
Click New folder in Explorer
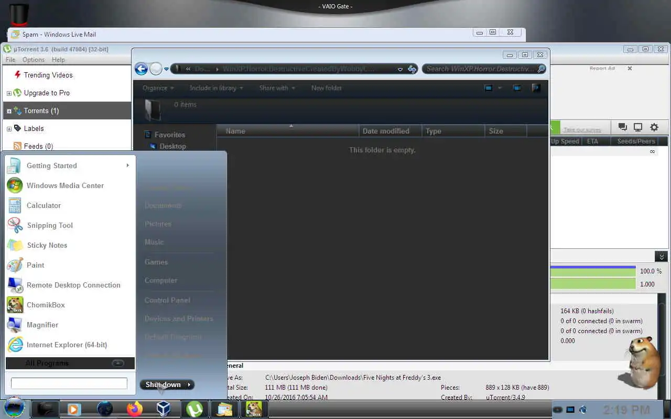click(327, 88)
